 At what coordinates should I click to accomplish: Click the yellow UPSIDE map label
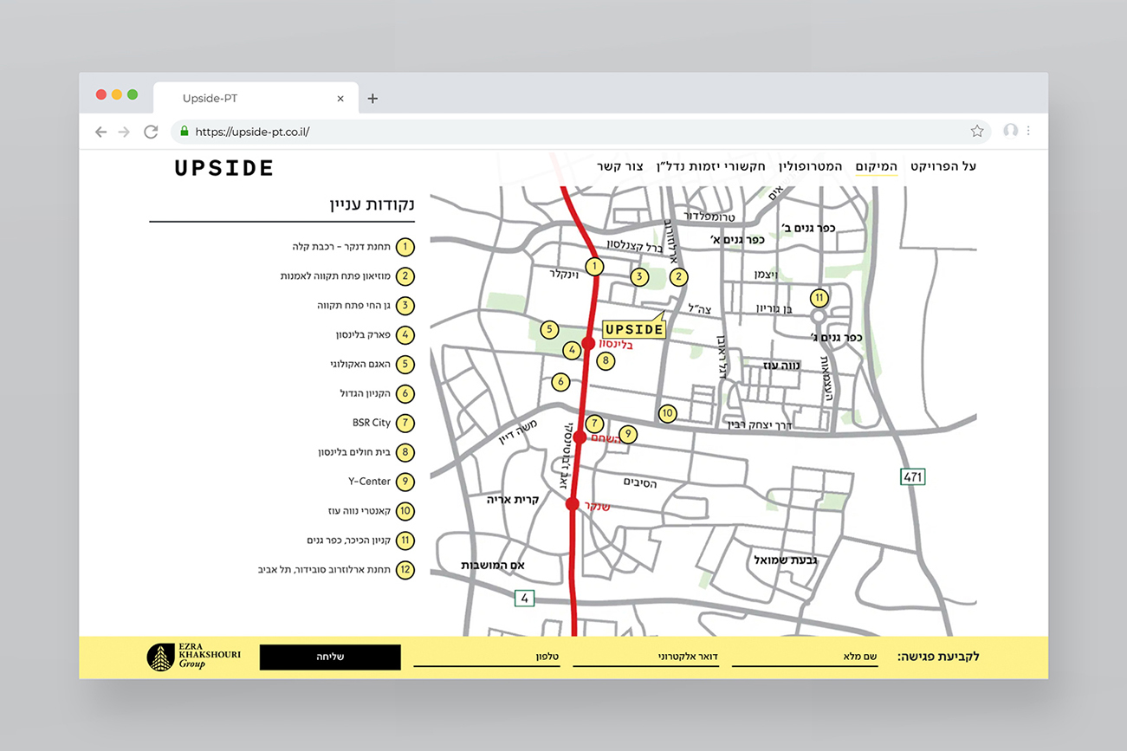pyautogui.click(x=633, y=329)
